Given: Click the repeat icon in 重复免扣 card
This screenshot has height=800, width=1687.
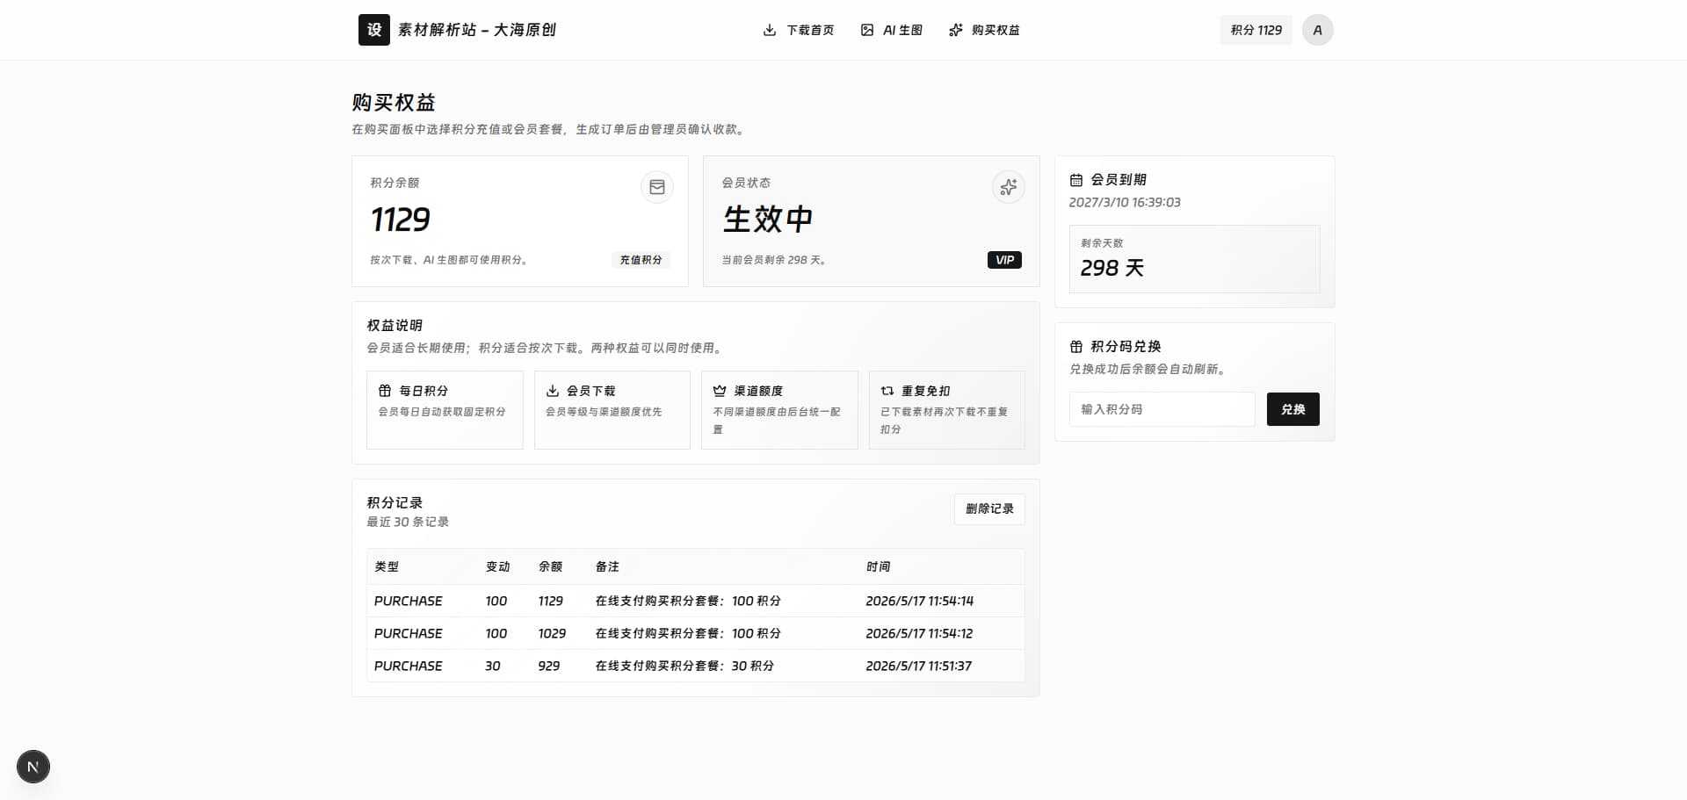Looking at the screenshot, I should [x=887, y=391].
